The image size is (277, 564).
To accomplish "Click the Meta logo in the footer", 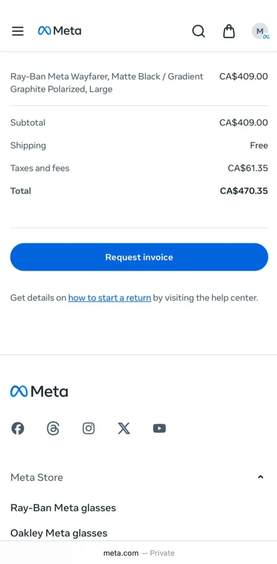I will coord(39,391).
